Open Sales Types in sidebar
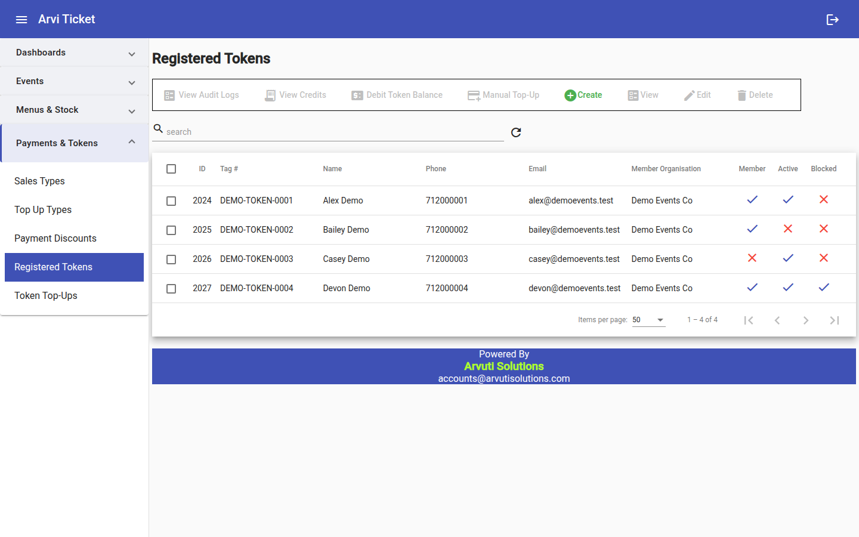Screen dimensions: 859x537 (74, 181)
